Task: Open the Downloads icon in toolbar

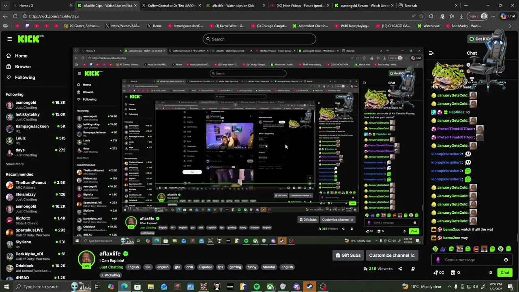Action: tap(461, 16)
